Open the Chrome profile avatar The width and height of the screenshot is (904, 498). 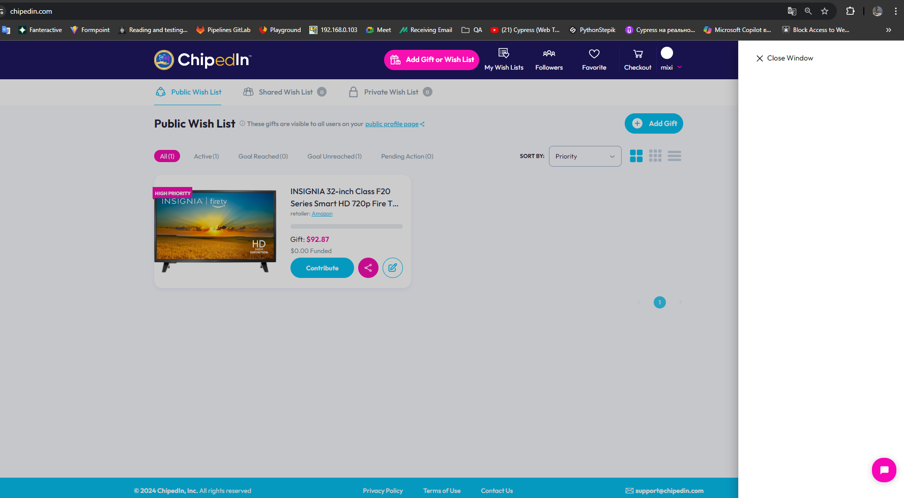click(x=877, y=11)
